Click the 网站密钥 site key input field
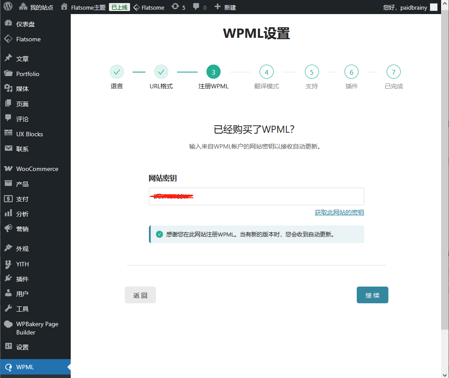 point(256,196)
